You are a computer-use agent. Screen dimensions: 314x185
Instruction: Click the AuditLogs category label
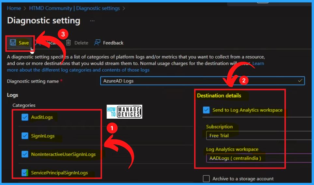pos(42,117)
